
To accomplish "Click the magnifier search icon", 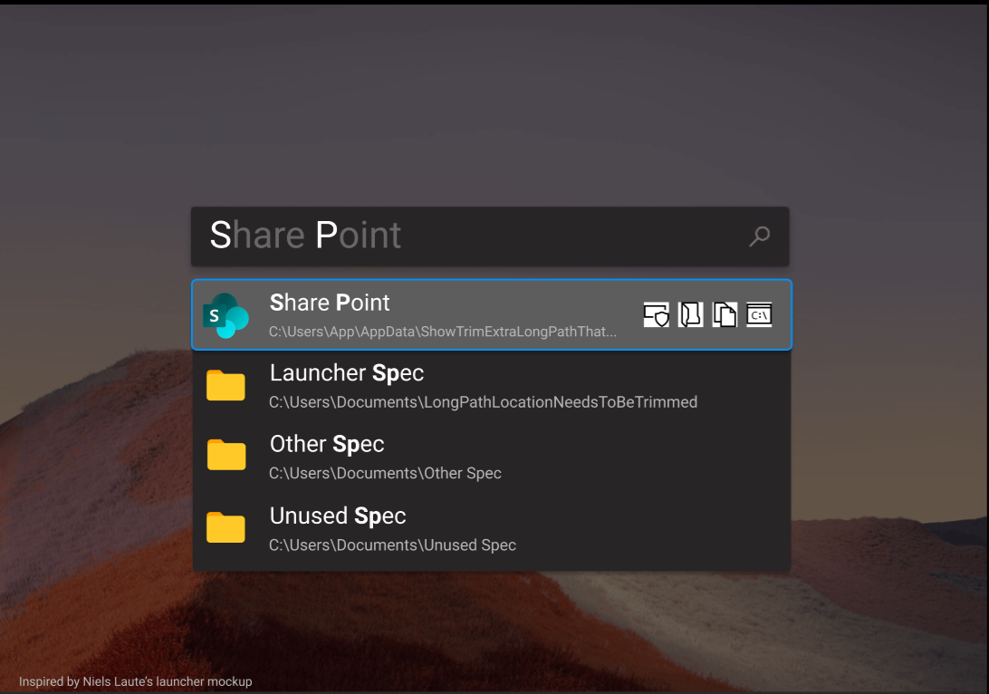I will (x=759, y=236).
